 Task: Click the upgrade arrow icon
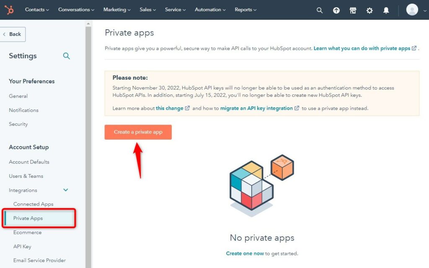tap(336, 10)
